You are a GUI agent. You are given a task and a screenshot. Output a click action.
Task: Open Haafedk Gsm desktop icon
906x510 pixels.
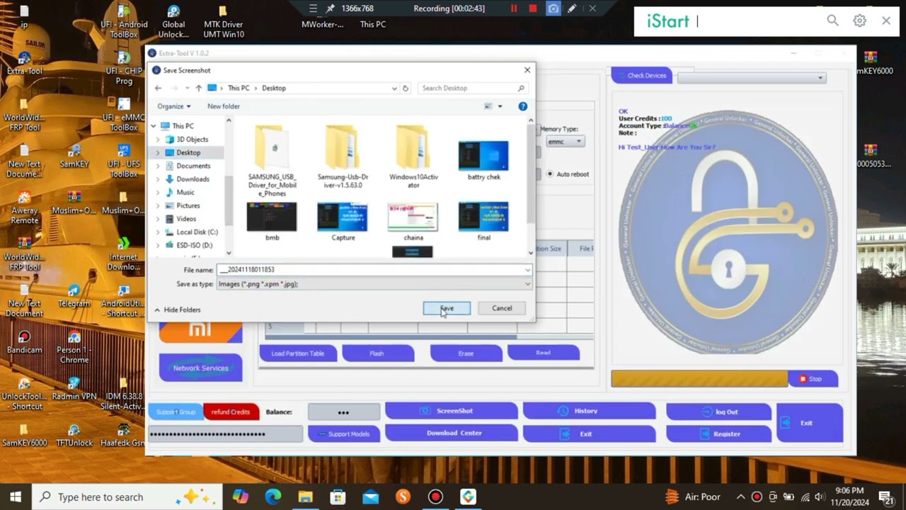tap(124, 435)
